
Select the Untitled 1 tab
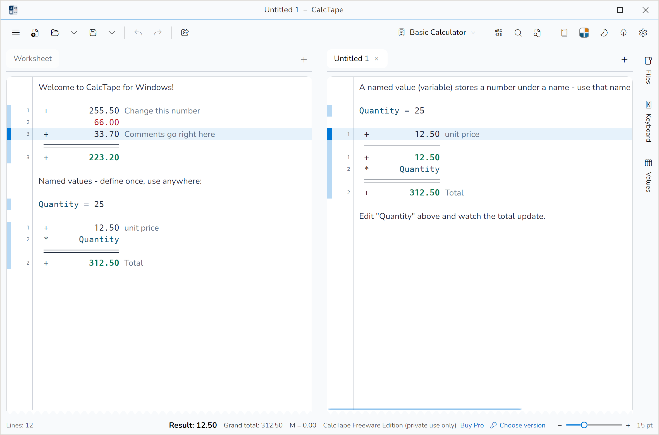click(351, 59)
